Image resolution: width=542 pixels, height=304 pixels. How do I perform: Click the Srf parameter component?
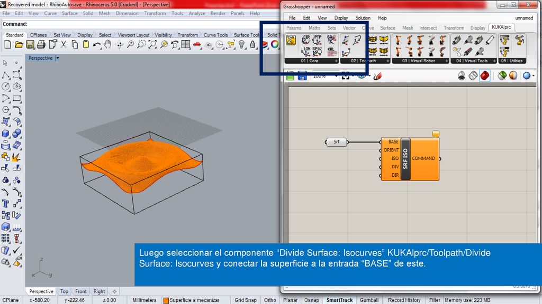(336, 141)
